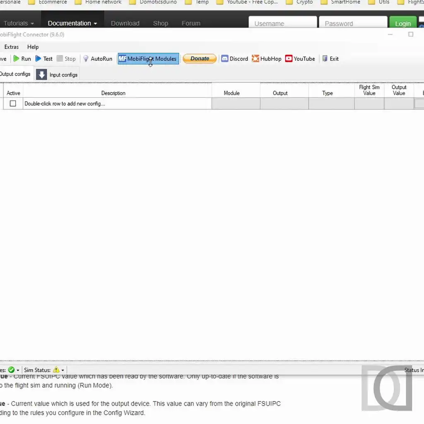Image resolution: width=424 pixels, height=424 pixels.
Task: Switch to the Input configs tab
Action: coord(57,75)
